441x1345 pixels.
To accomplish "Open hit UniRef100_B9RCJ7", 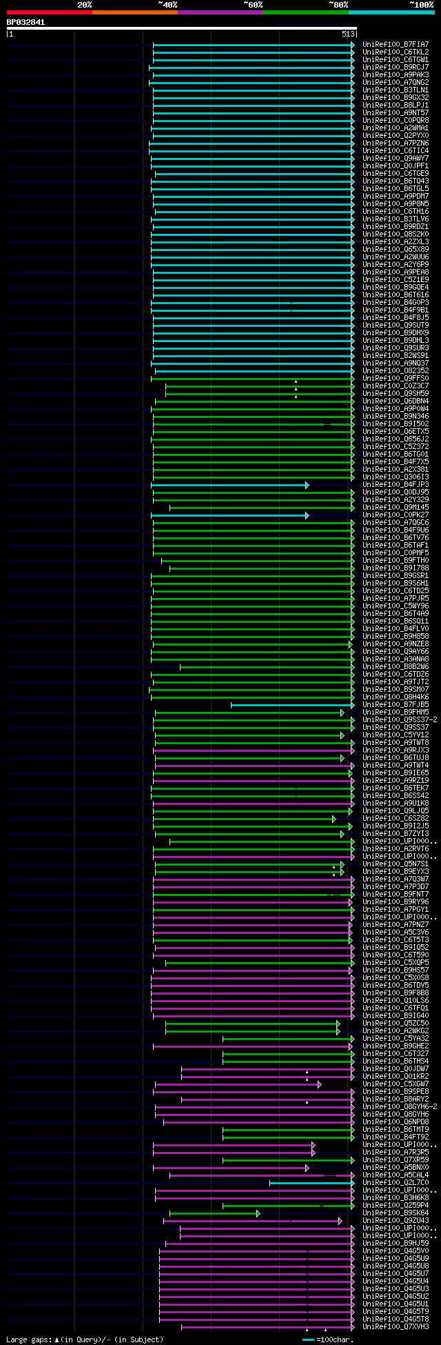I will click(x=396, y=67).
